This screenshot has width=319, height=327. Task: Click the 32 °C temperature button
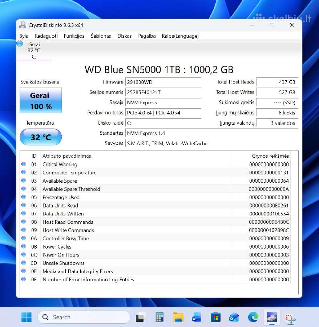point(41,137)
